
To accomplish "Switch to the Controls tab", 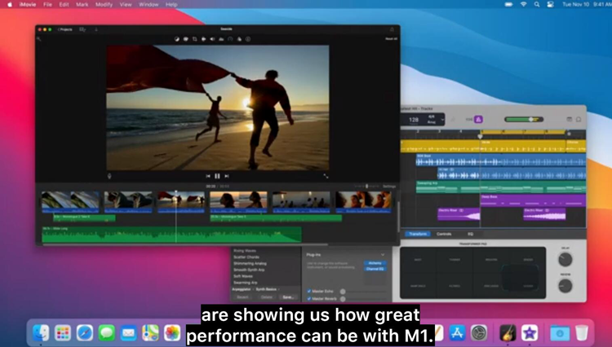I will pos(444,234).
